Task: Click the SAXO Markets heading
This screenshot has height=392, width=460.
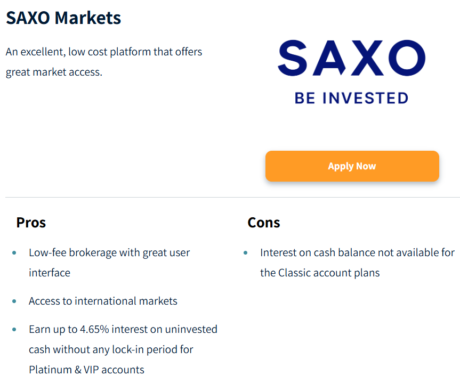Action: pyautogui.click(x=63, y=18)
